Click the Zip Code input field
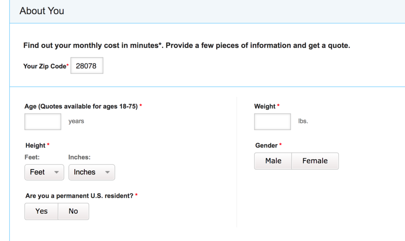Image resolution: width=405 pixels, height=241 pixels. (87, 66)
